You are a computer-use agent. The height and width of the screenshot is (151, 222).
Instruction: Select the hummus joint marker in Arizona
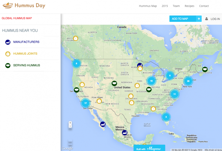pyautogui.click(x=99, y=101)
